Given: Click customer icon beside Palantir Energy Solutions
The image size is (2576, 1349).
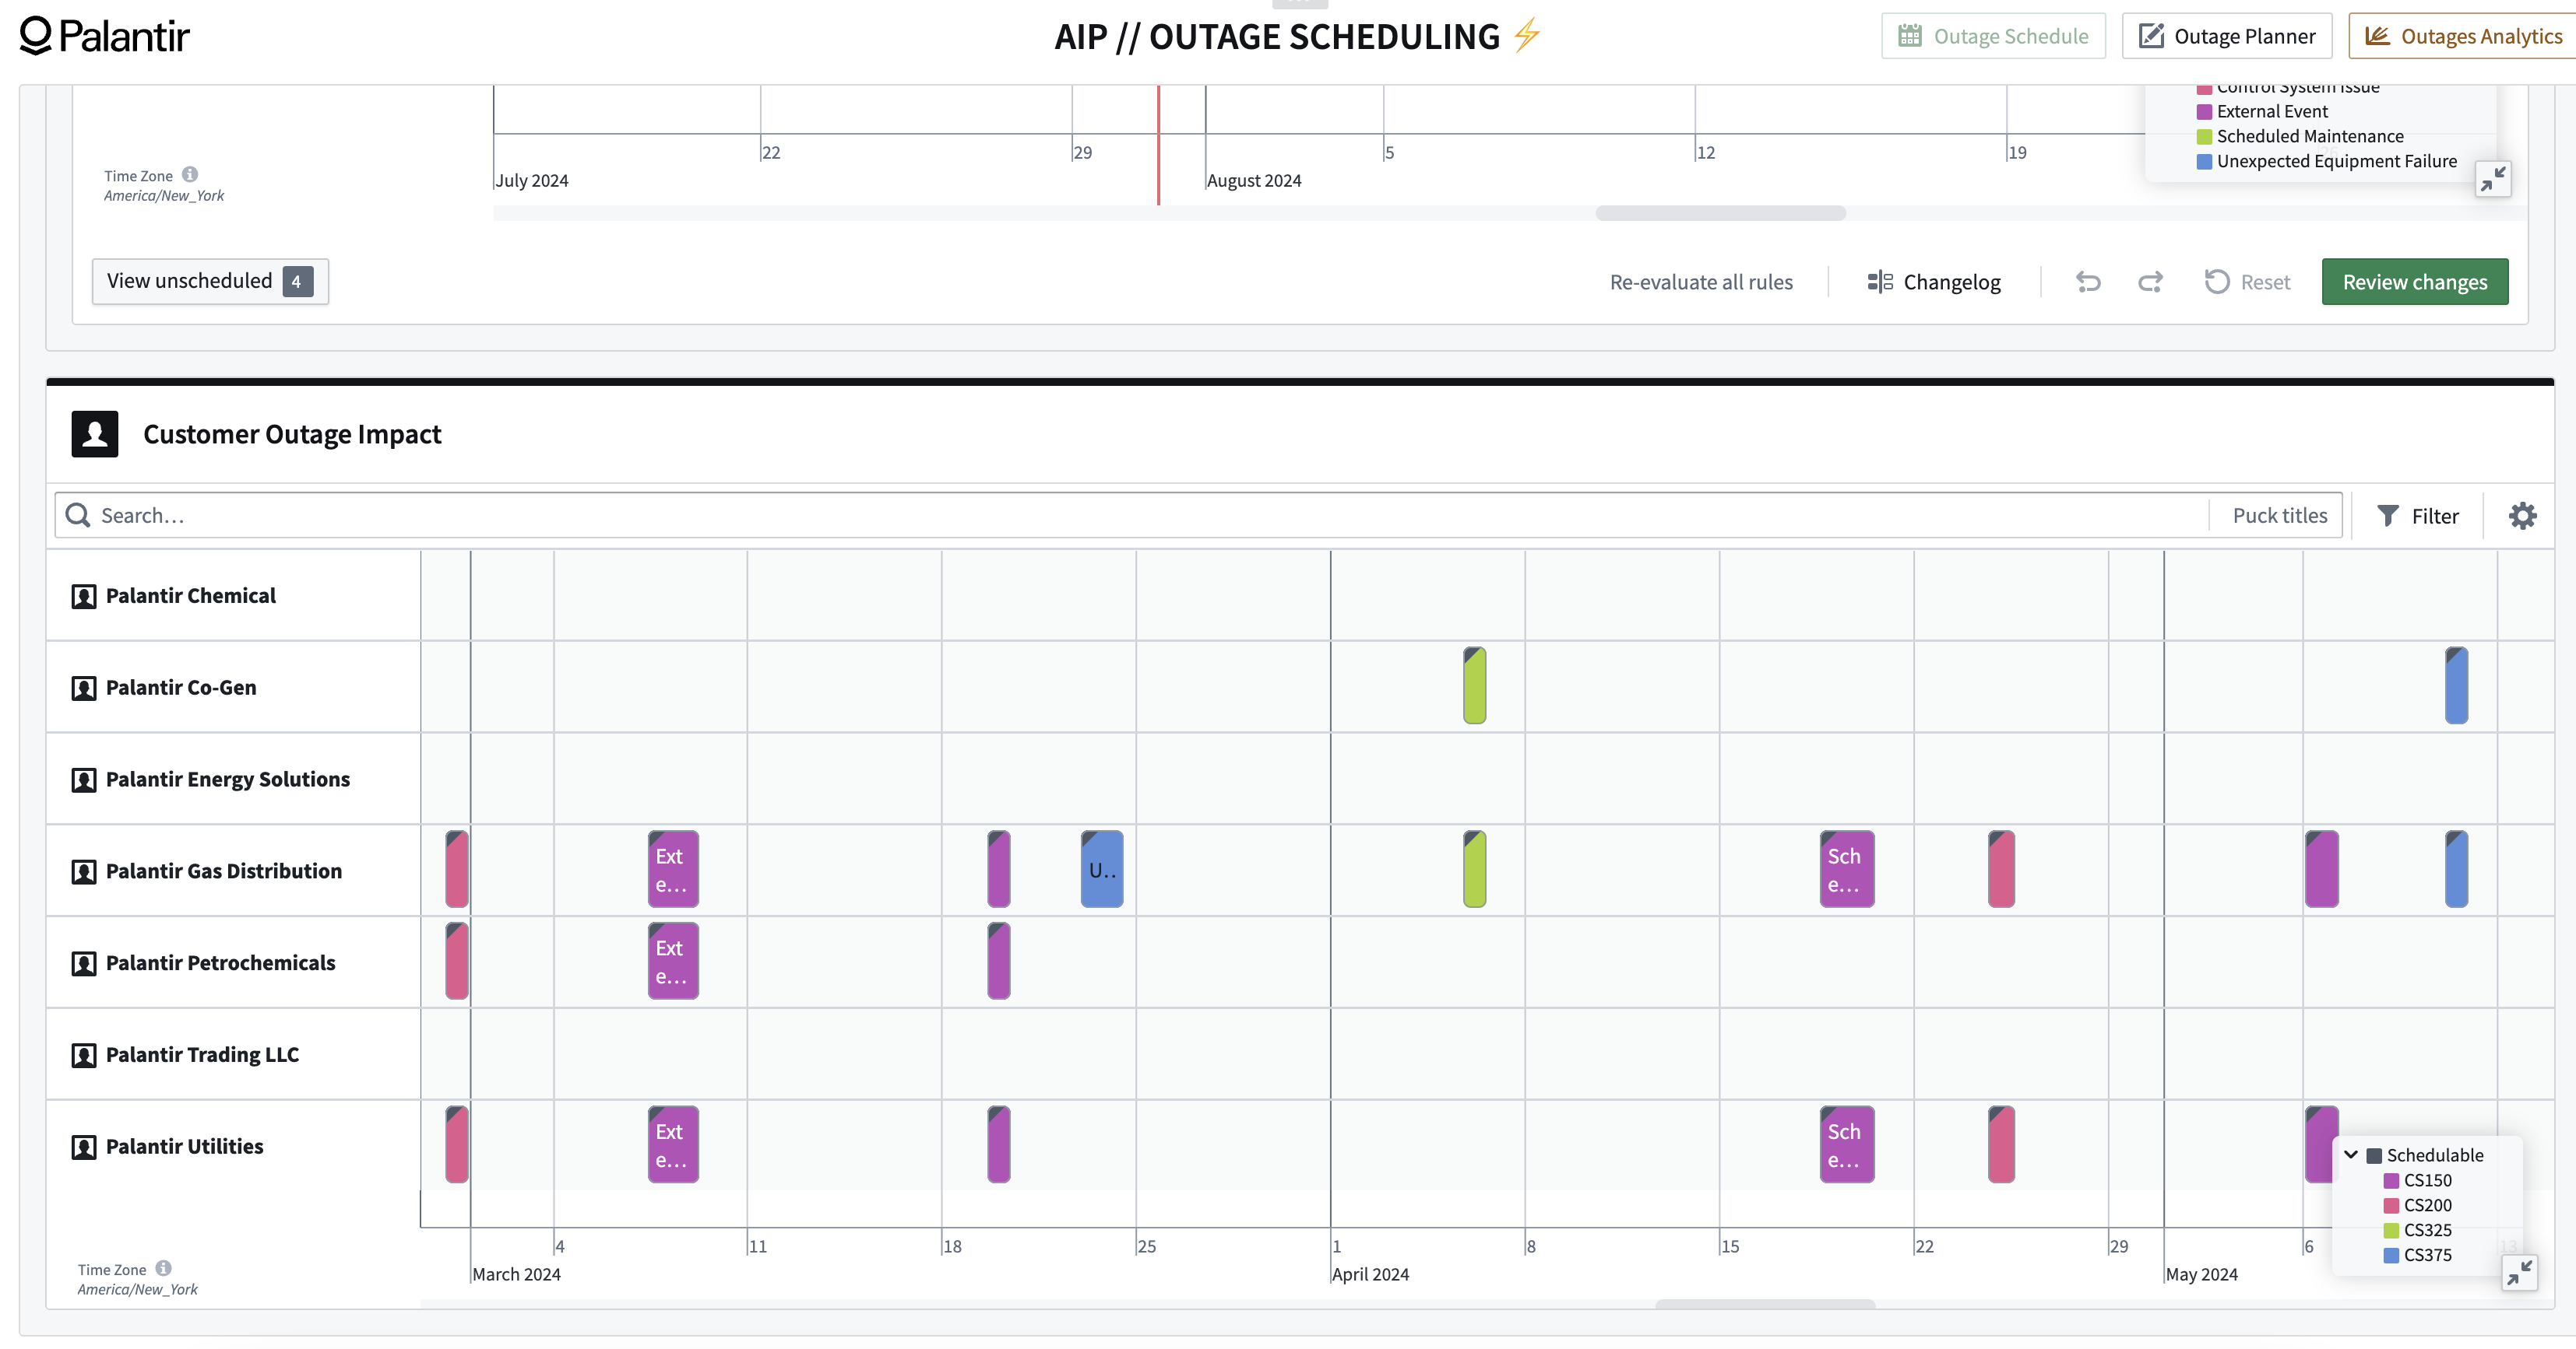Looking at the screenshot, I should point(84,780).
